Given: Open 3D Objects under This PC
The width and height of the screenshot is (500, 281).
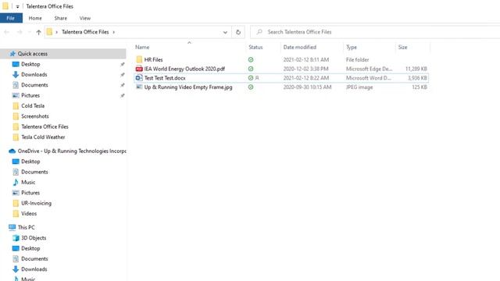Looking at the screenshot, I should point(34,238).
